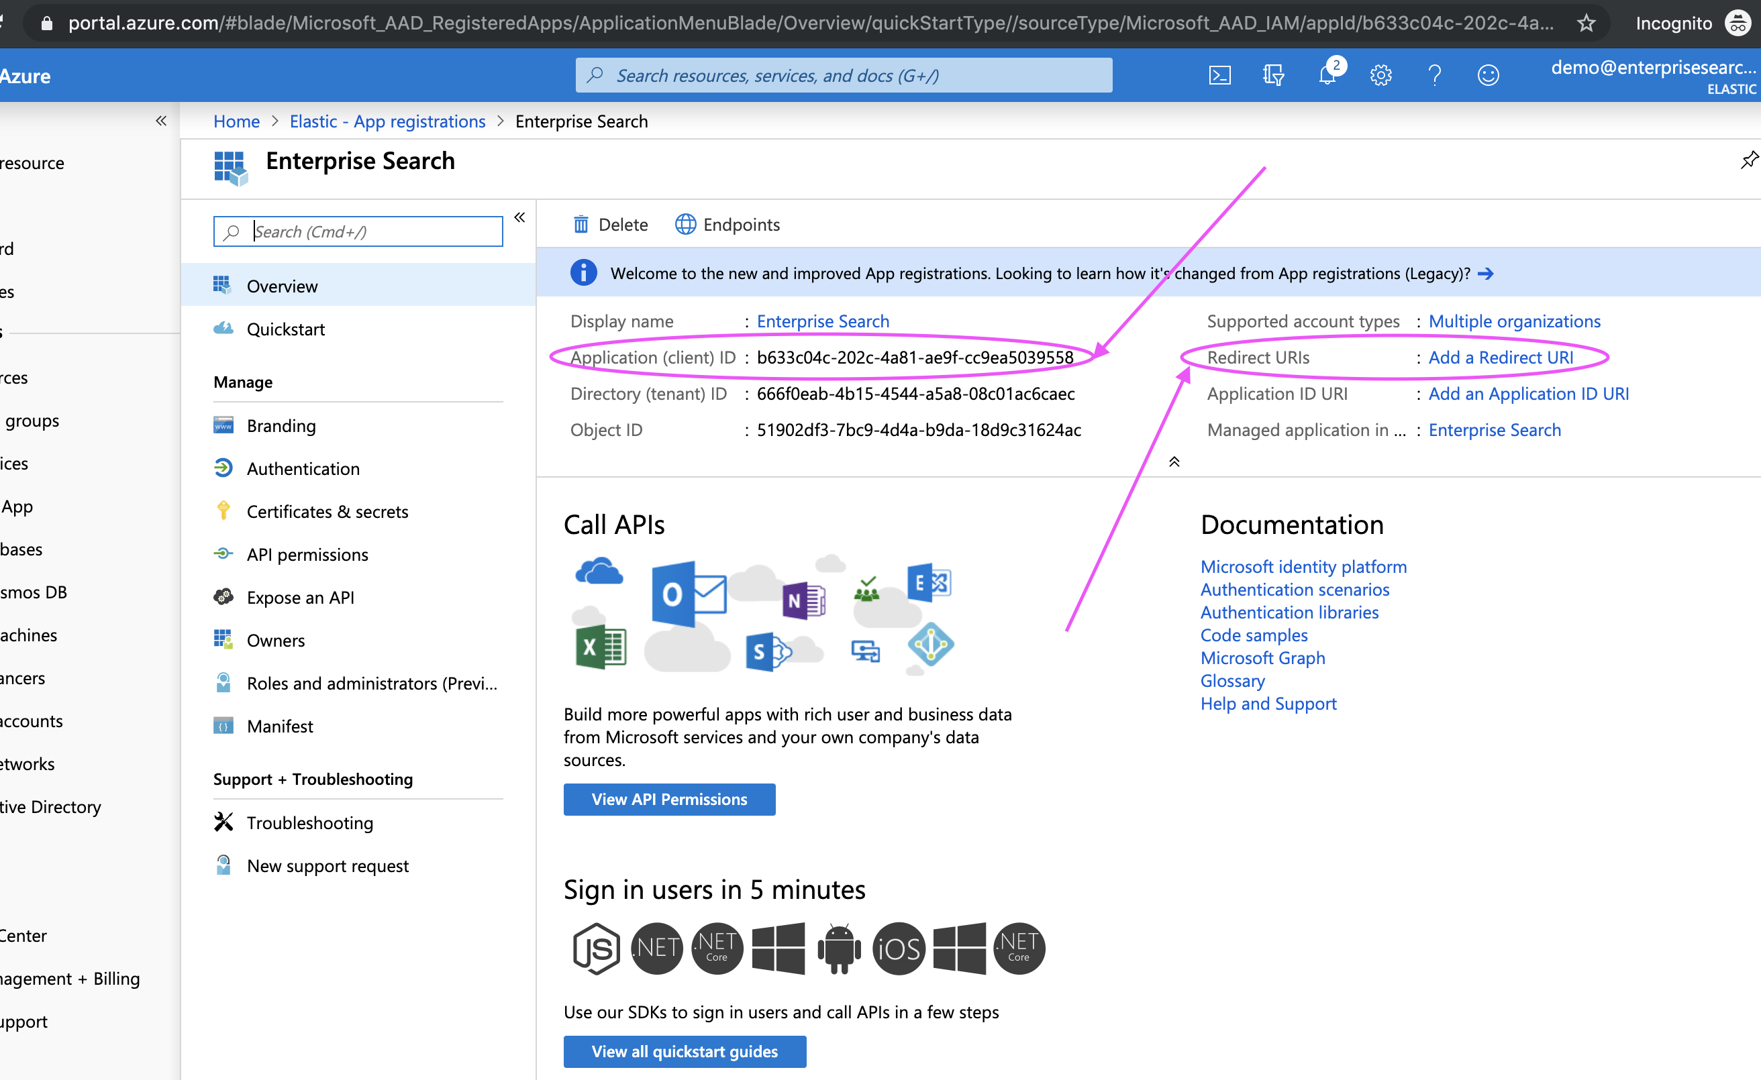Collapse the app registration menu pane
Screen dimensions: 1761x1080
pyautogui.click(x=519, y=217)
